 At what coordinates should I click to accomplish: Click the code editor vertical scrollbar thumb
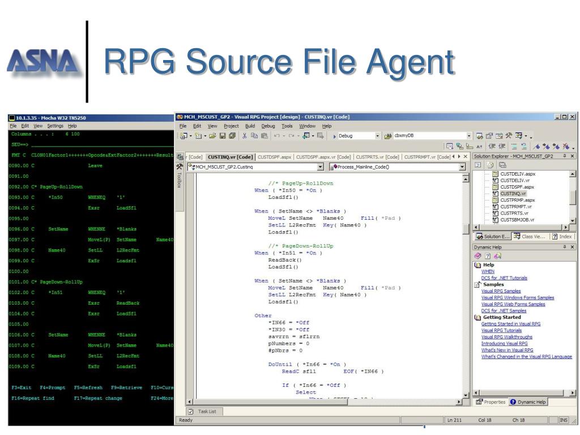point(466,229)
